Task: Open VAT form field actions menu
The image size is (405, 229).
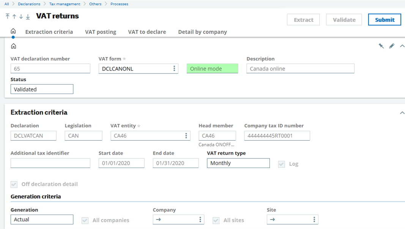Action: 174,69
